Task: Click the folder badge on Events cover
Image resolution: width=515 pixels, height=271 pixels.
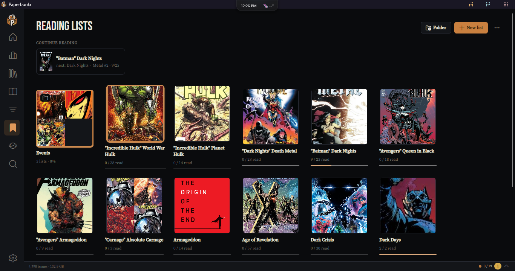Action: pos(45,98)
